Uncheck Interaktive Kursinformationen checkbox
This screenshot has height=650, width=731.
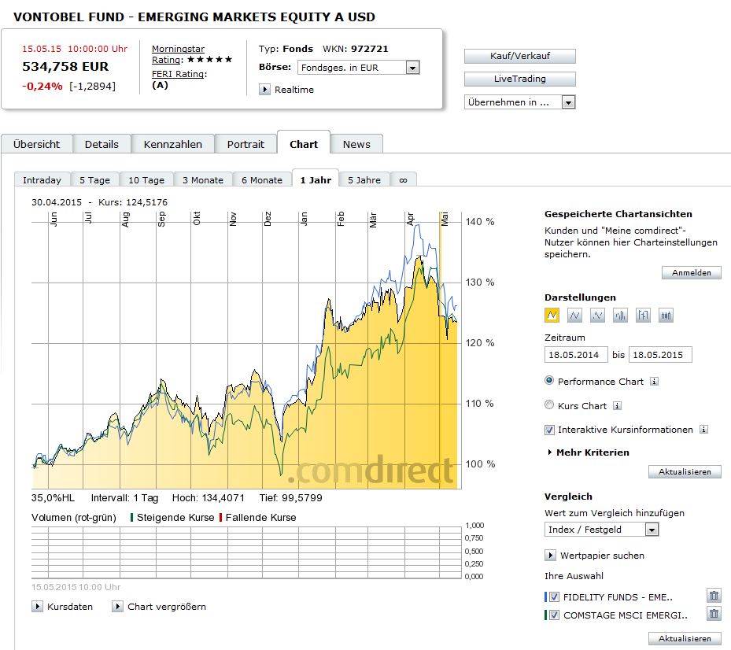click(549, 430)
